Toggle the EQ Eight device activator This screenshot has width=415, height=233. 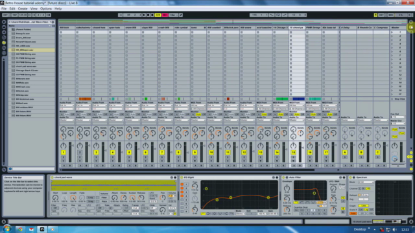182,177
